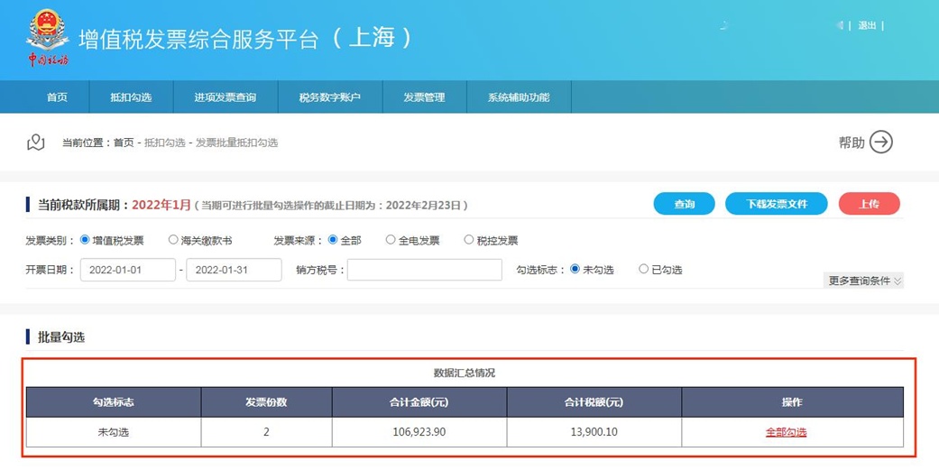Open help via the arrow circle icon
This screenshot has width=939, height=470.
[x=880, y=143]
